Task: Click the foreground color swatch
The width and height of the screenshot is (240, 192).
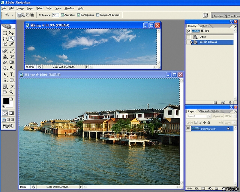Action: pyautogui.click(x=6, y=101)
